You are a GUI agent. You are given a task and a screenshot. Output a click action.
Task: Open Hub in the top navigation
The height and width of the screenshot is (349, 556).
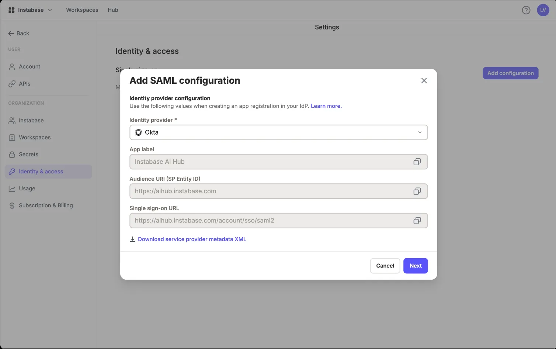(113, 10)
